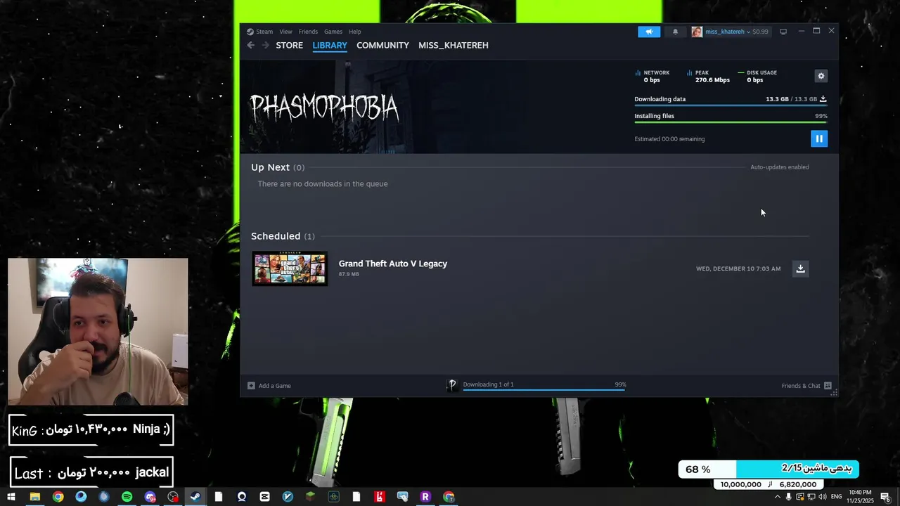Show hidden system tray icons

777,497
